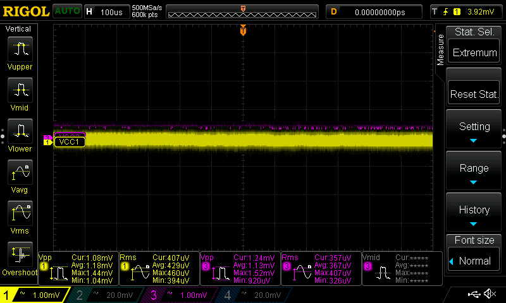Select the Vavg measurement icon
Screen dimensions: 506x303
(x=20, y=172)
